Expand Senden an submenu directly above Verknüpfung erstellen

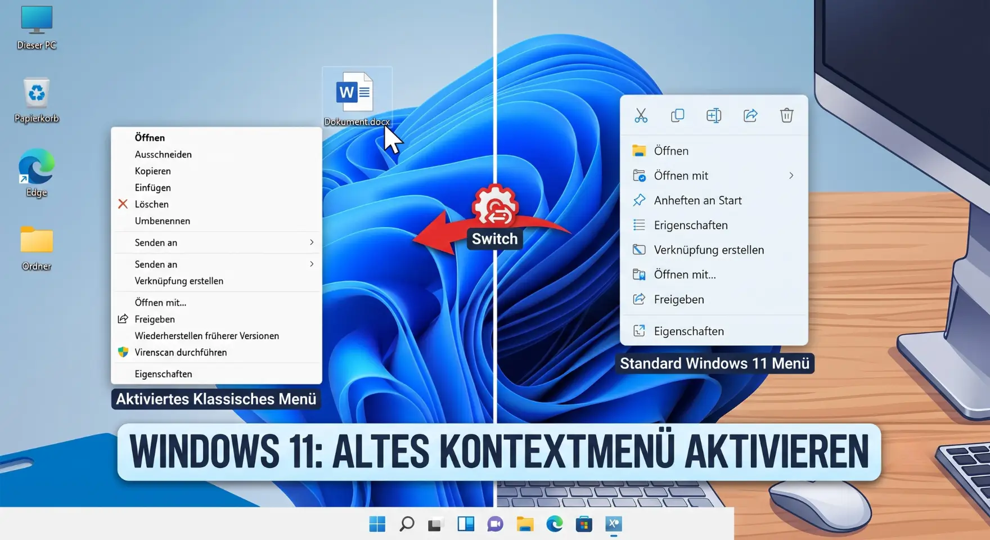pos(217,264)
